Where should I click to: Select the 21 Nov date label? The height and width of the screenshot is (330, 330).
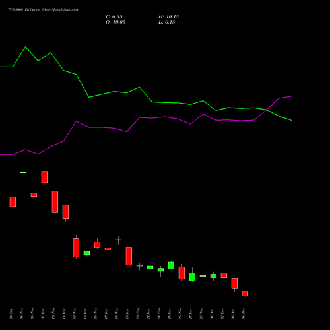coord(148,314)
